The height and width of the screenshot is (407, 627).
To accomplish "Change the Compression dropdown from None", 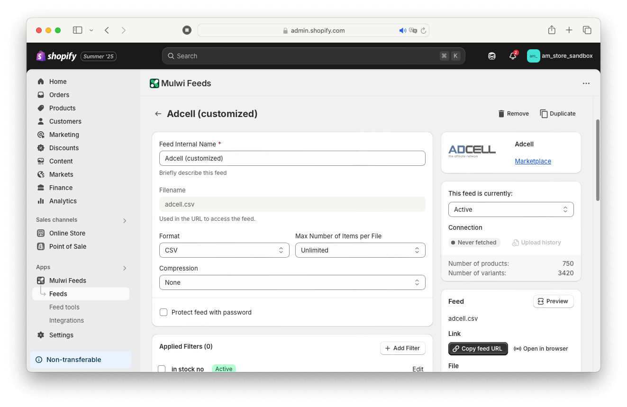I will (x=292, y=282).
